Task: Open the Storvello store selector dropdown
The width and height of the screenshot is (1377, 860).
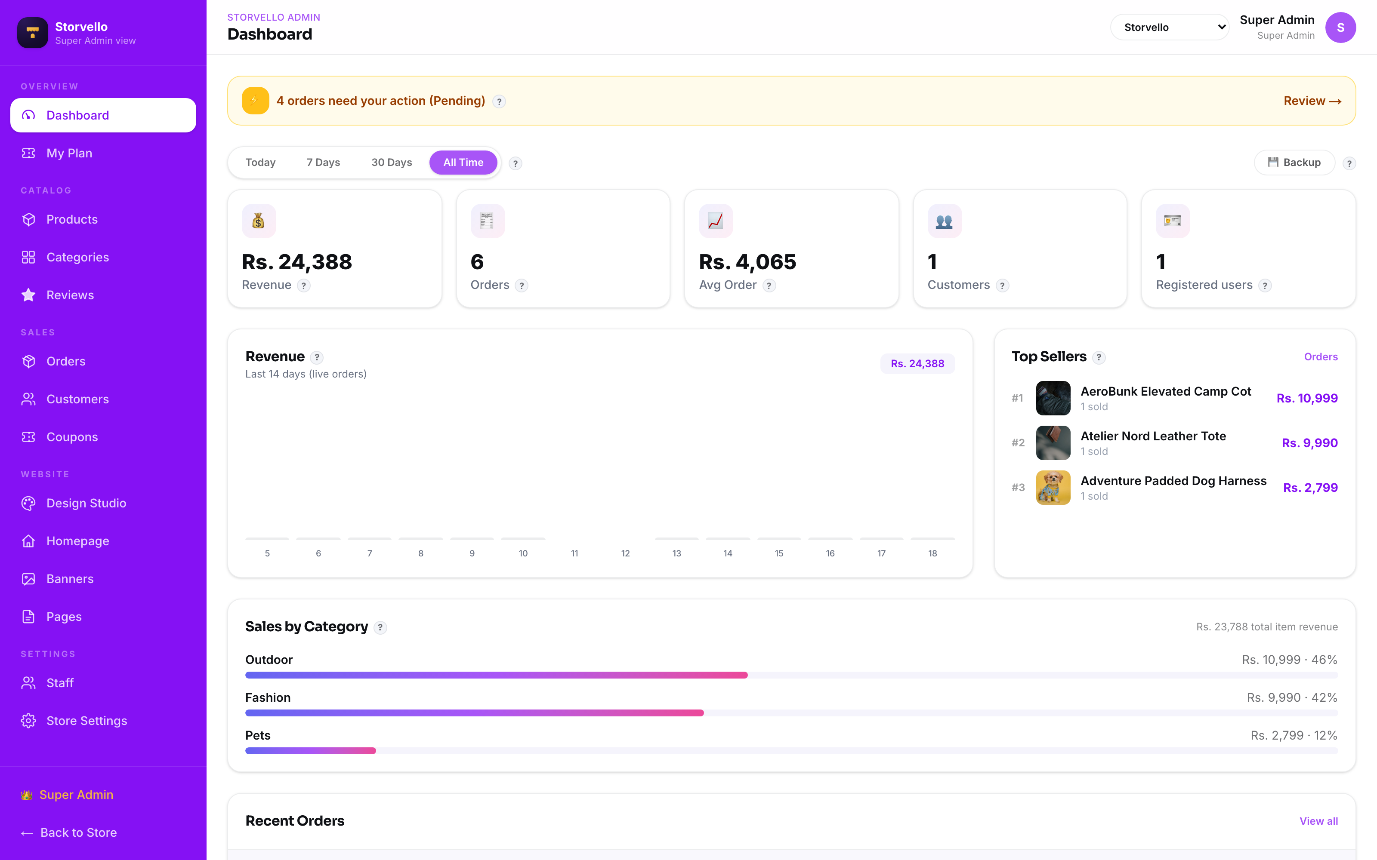Action: coord(1170,27)
